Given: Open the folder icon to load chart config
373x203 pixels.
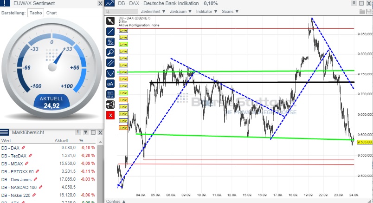Looking at the screenshot, I should click(362, 12).
